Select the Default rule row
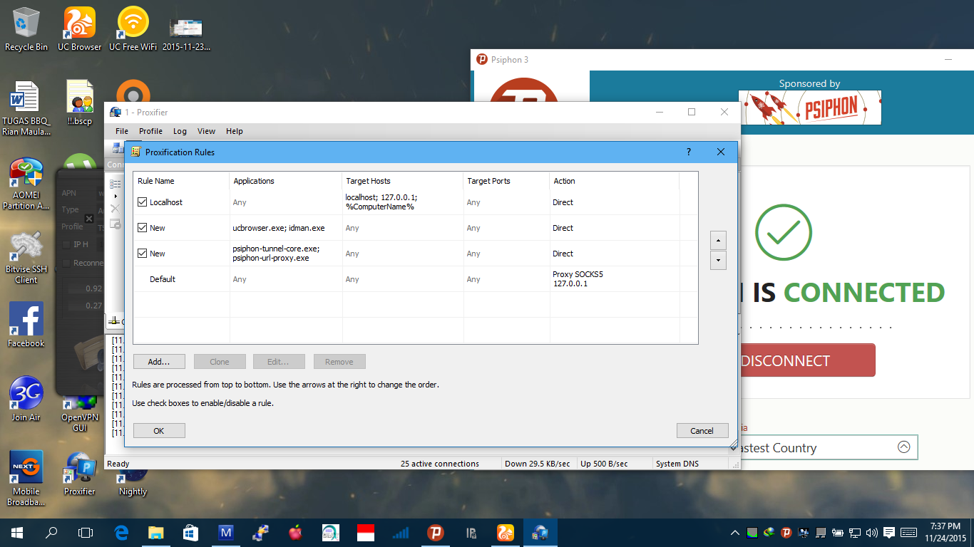The height and width of the screenshot is (547, 974). [415, 279]
